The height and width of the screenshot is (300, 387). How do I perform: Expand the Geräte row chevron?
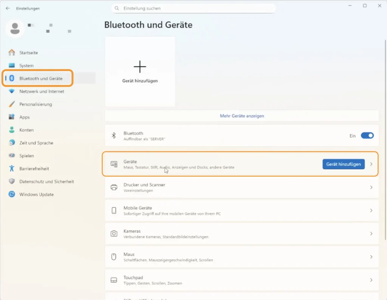click(371, 164)
